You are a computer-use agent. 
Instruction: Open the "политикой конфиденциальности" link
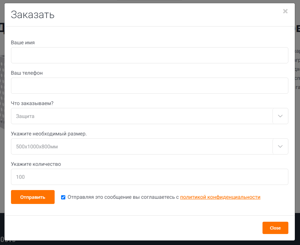click(x=220, y=197)
